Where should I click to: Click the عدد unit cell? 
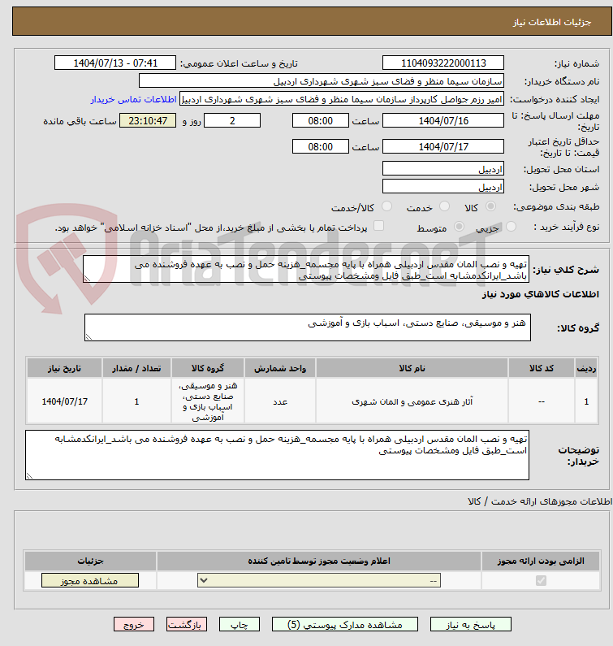tap(280, 401)
